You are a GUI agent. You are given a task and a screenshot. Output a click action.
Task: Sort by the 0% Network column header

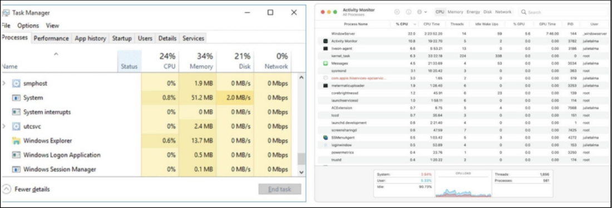pos(273,61)
